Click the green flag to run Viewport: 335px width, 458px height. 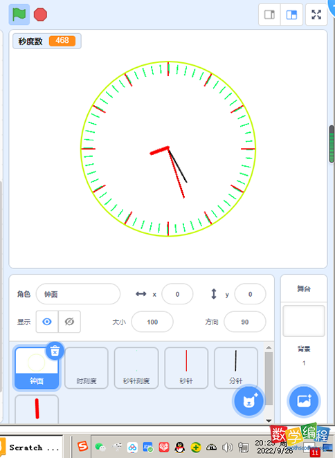(19, 15)
